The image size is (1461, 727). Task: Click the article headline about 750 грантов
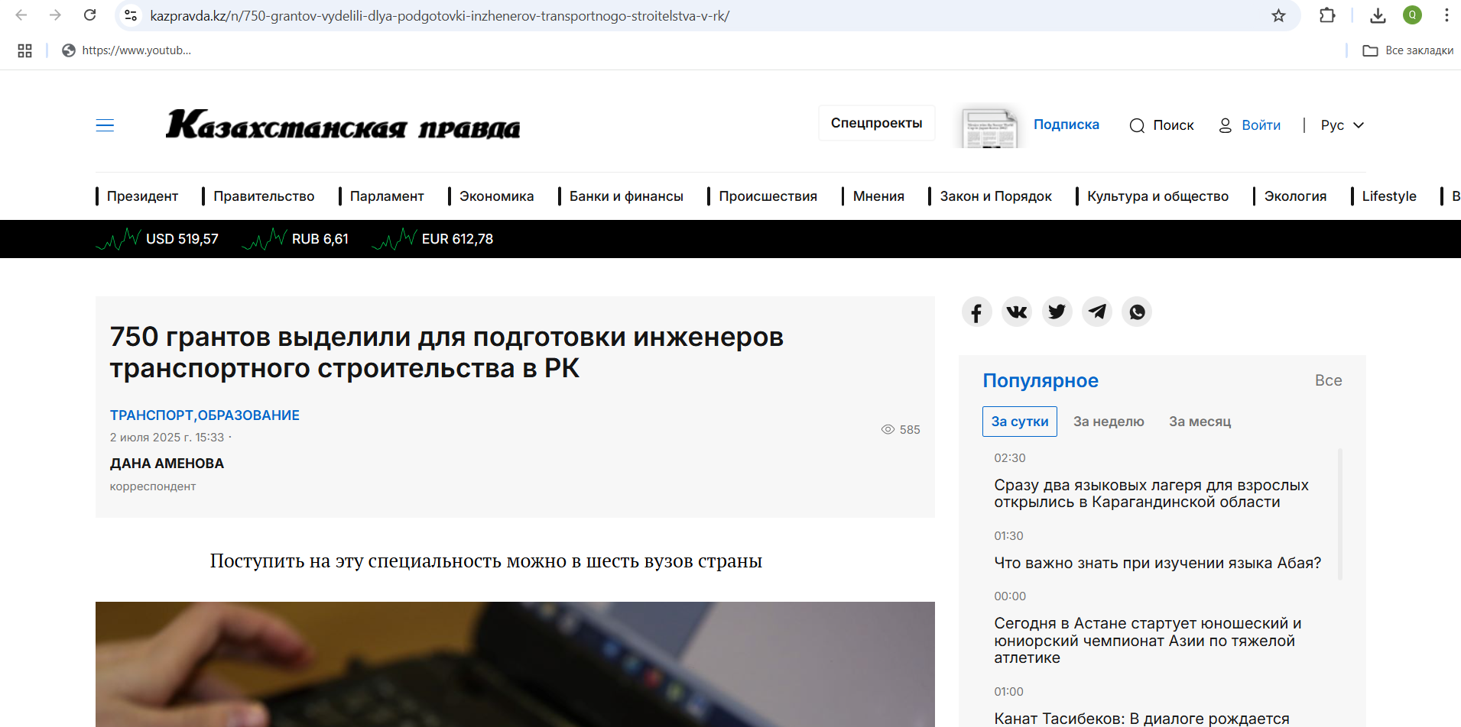click(446, 352)
